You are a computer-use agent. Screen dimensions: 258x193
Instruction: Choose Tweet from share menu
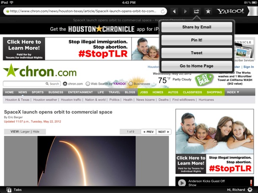(197, 53)
